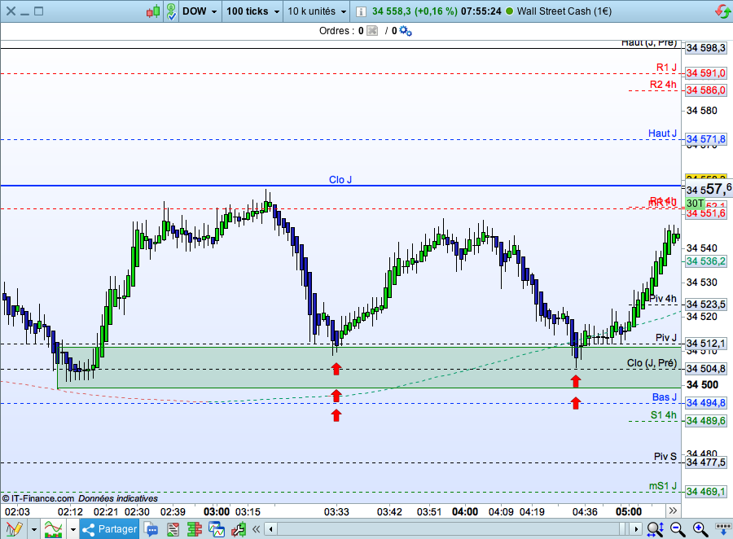This screenshot has width=733, height=539.
Task: Click the cancel orders X icon
Action: [372, 31]
